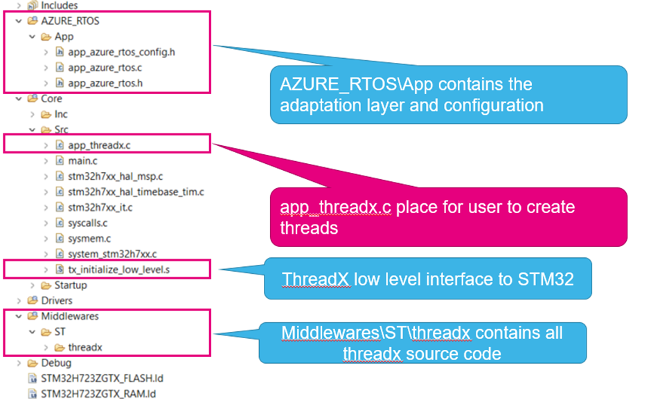This screenshot has width=651, height=399.
Task: Select the "AZURE_RTOS" folder name
Action: coord(70,21)
